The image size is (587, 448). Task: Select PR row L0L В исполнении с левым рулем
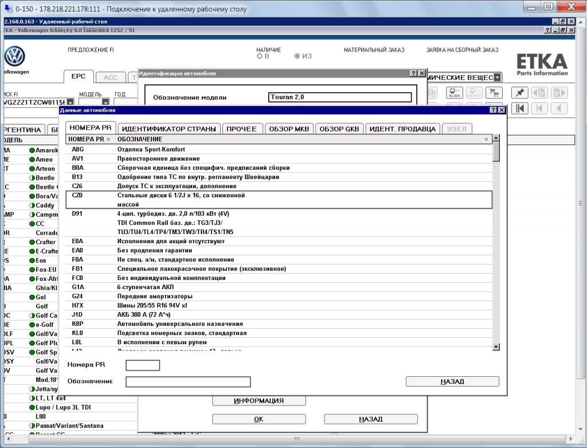(279, 342)
